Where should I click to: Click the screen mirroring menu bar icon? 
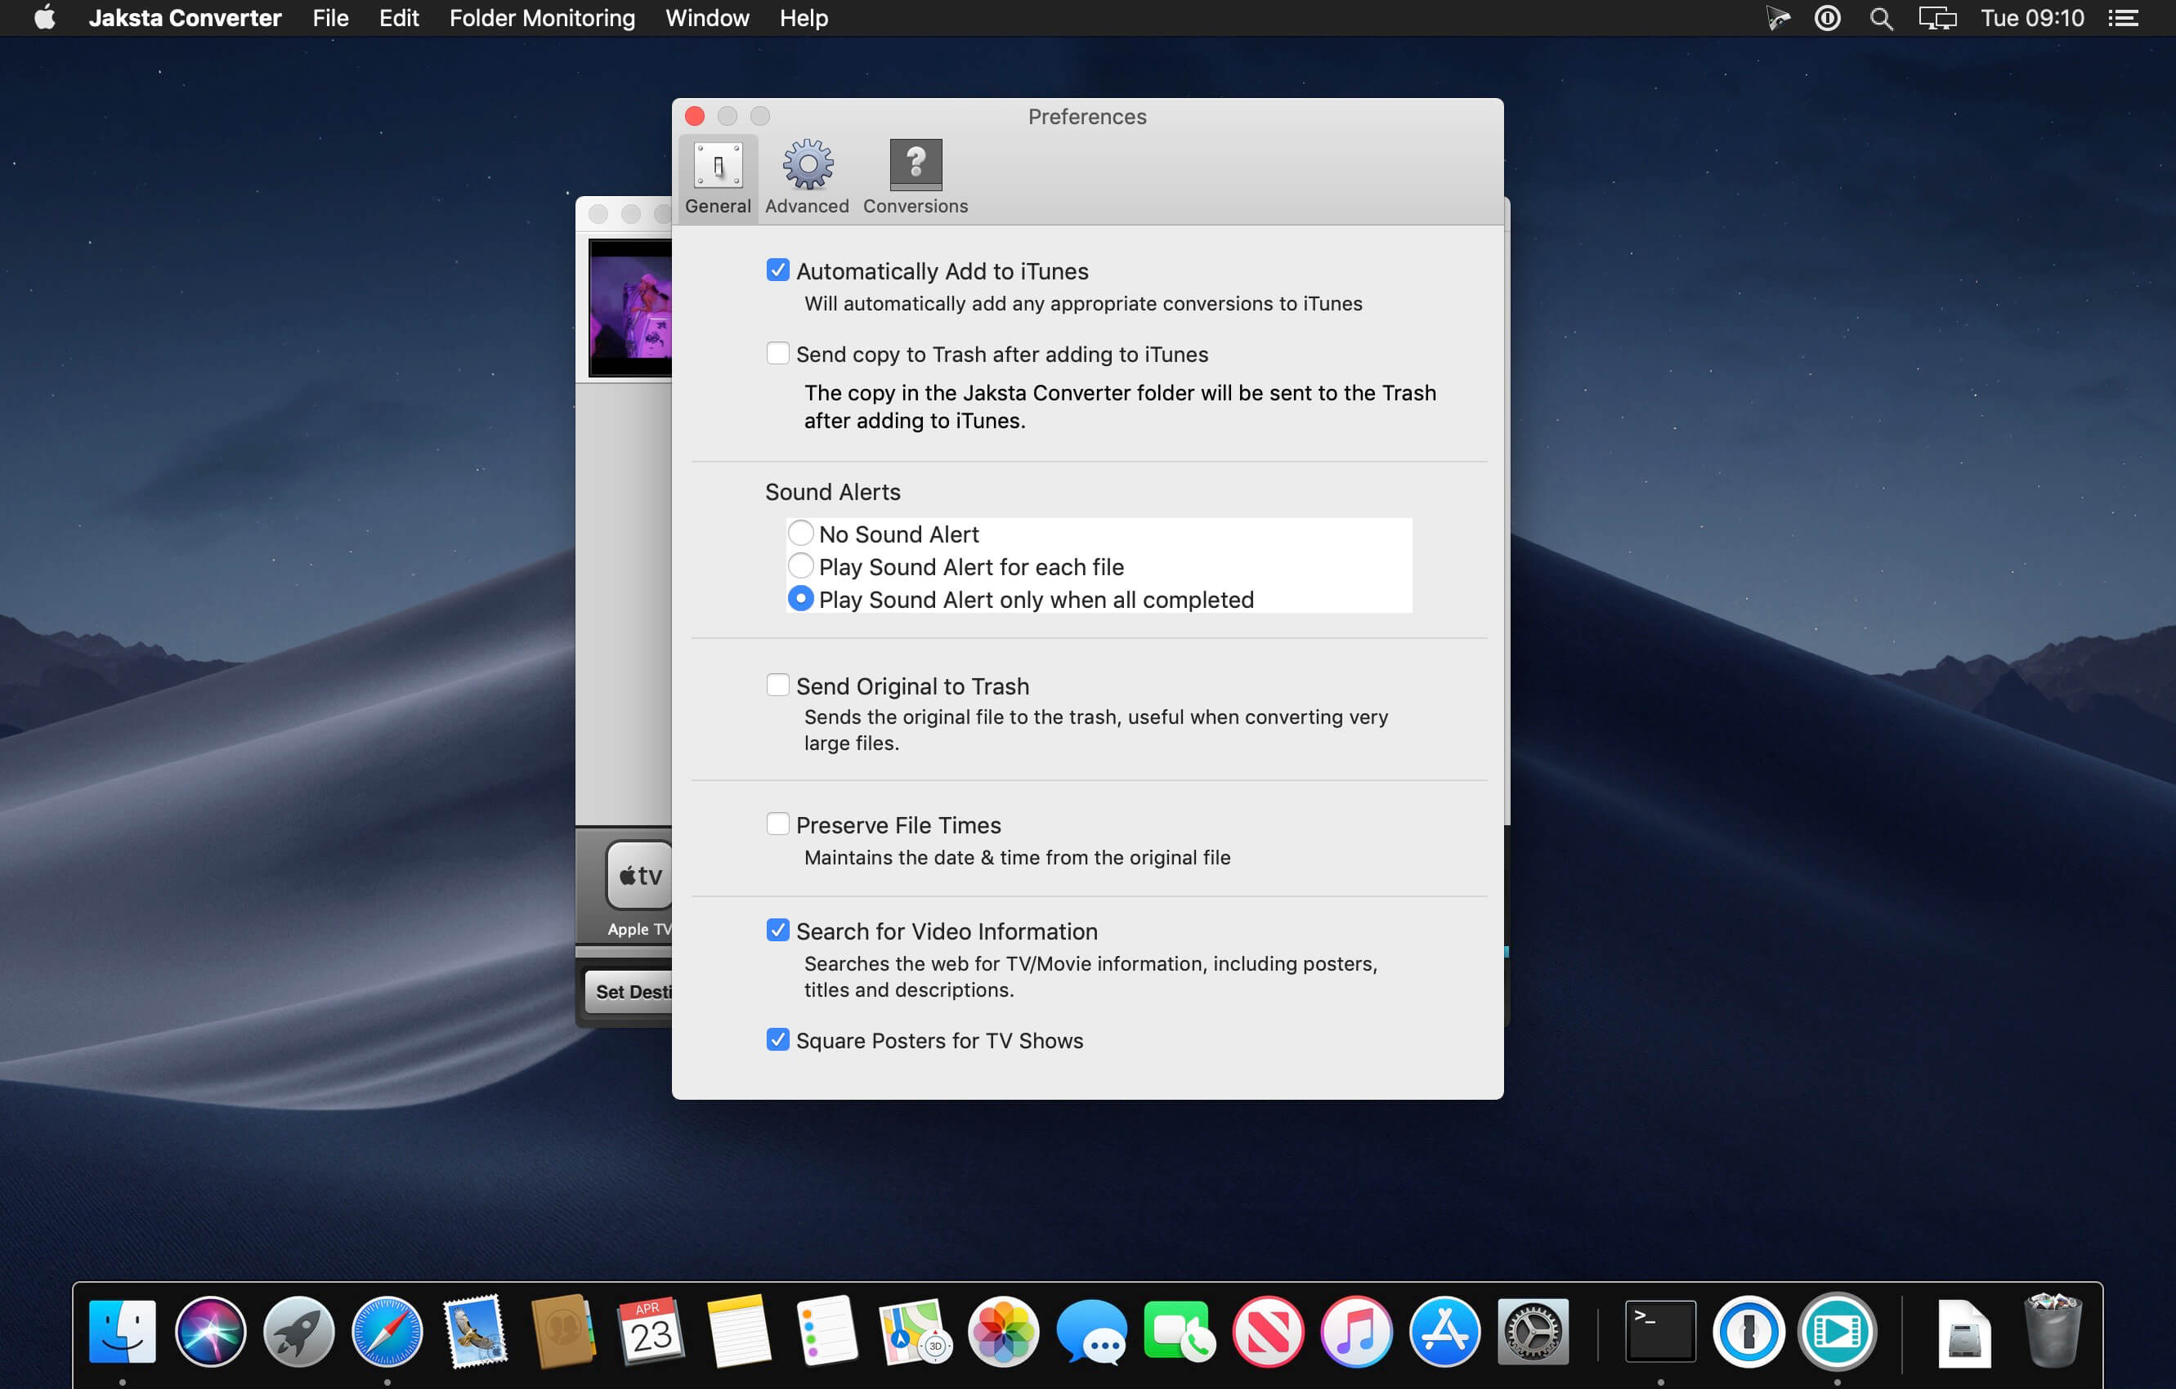[1937, 18]
